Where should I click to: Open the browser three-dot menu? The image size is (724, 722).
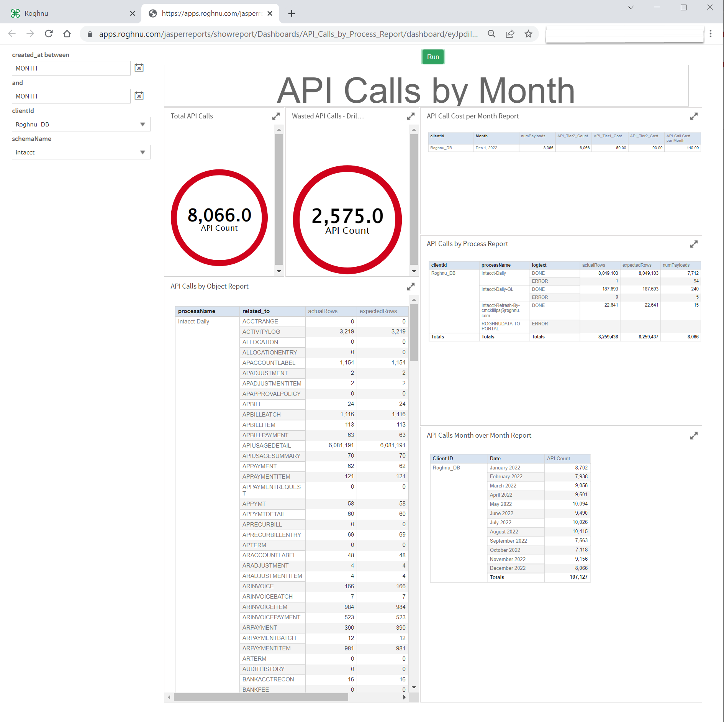tap(711, 34)
